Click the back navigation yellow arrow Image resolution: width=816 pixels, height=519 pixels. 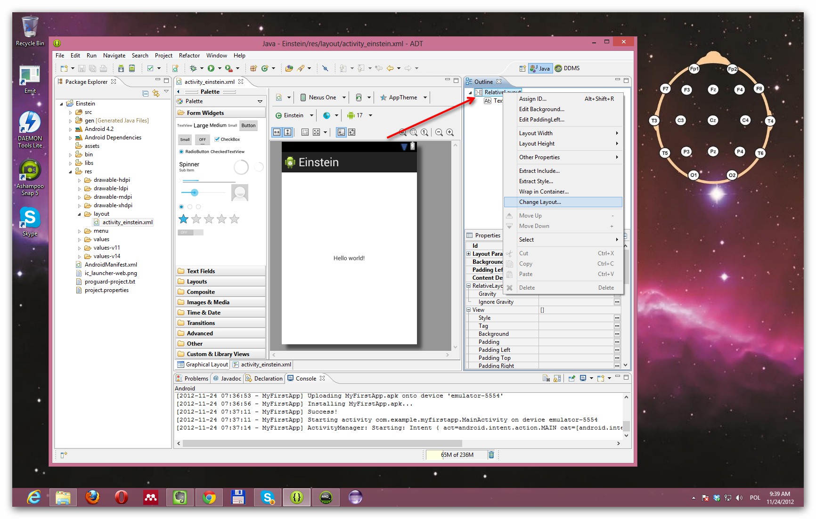[390, 68]
